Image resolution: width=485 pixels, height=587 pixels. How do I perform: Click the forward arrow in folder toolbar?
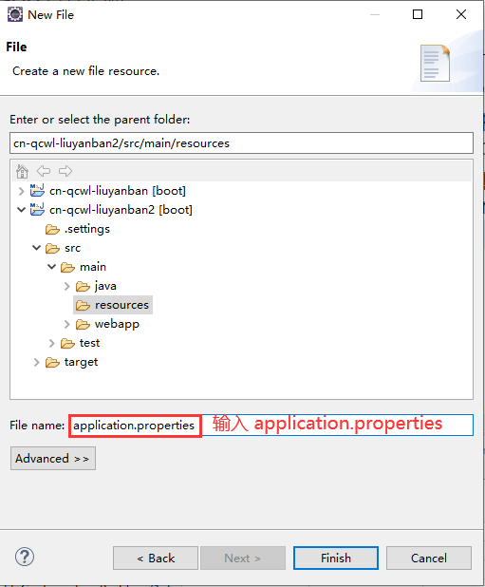(65, 171)
